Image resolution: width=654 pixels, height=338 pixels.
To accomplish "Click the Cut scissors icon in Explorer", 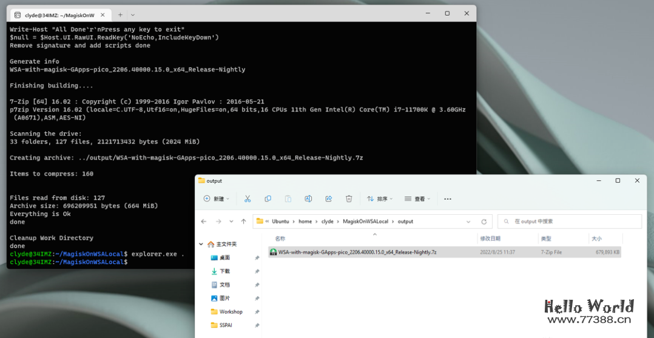I will (248, 198).
